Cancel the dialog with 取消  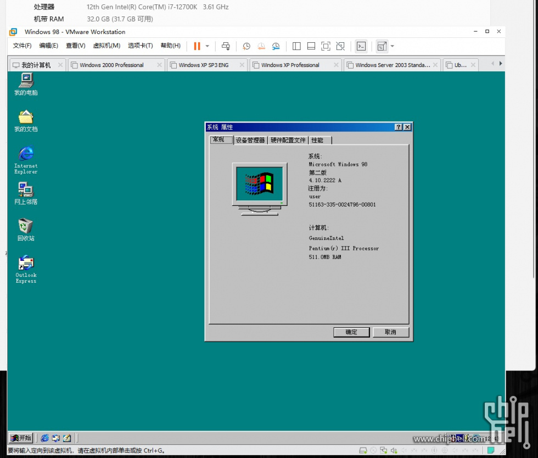point(390,332)
